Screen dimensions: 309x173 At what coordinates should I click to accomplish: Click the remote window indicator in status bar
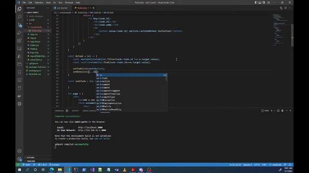pyautogui.click(x=18, y=165)
